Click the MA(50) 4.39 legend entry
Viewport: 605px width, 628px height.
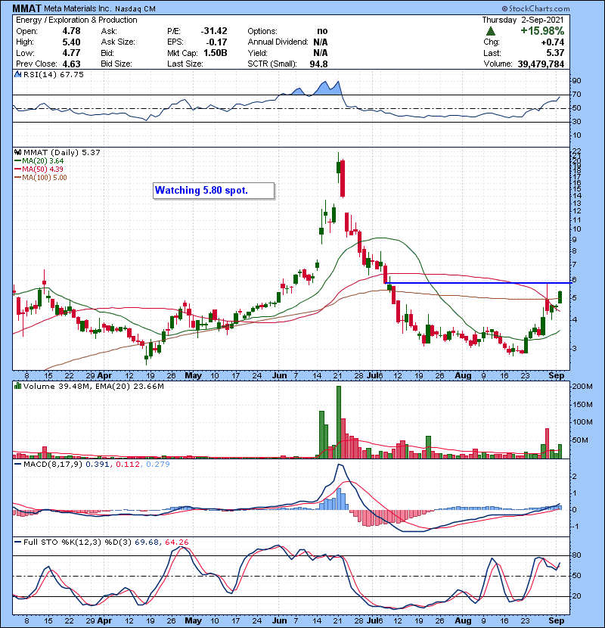tap(42, 169)
